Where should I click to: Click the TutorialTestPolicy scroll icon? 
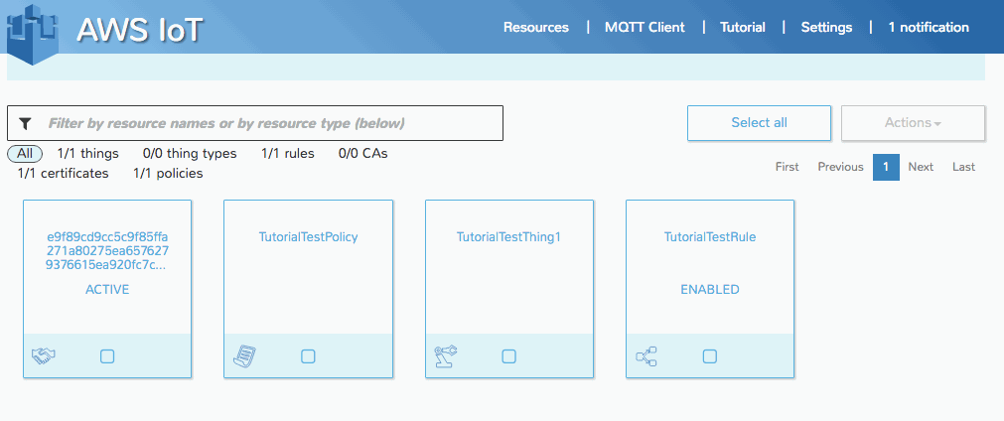[x=244, y=355]
